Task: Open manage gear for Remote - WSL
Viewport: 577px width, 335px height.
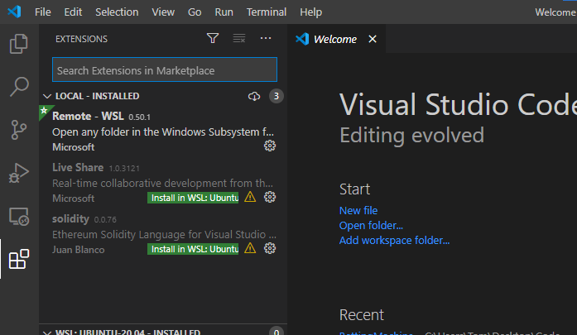Action: click(x=270, y=146)
